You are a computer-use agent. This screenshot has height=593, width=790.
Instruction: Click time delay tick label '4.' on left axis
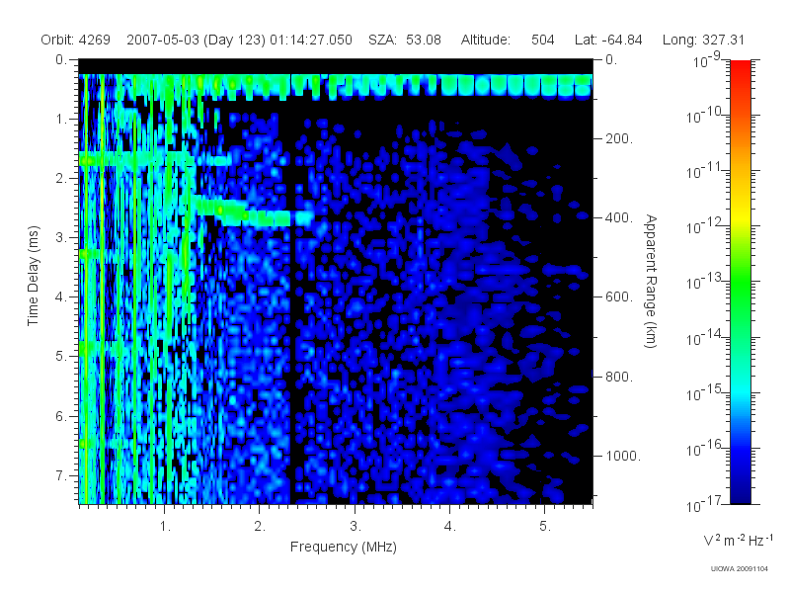(61, 297)
